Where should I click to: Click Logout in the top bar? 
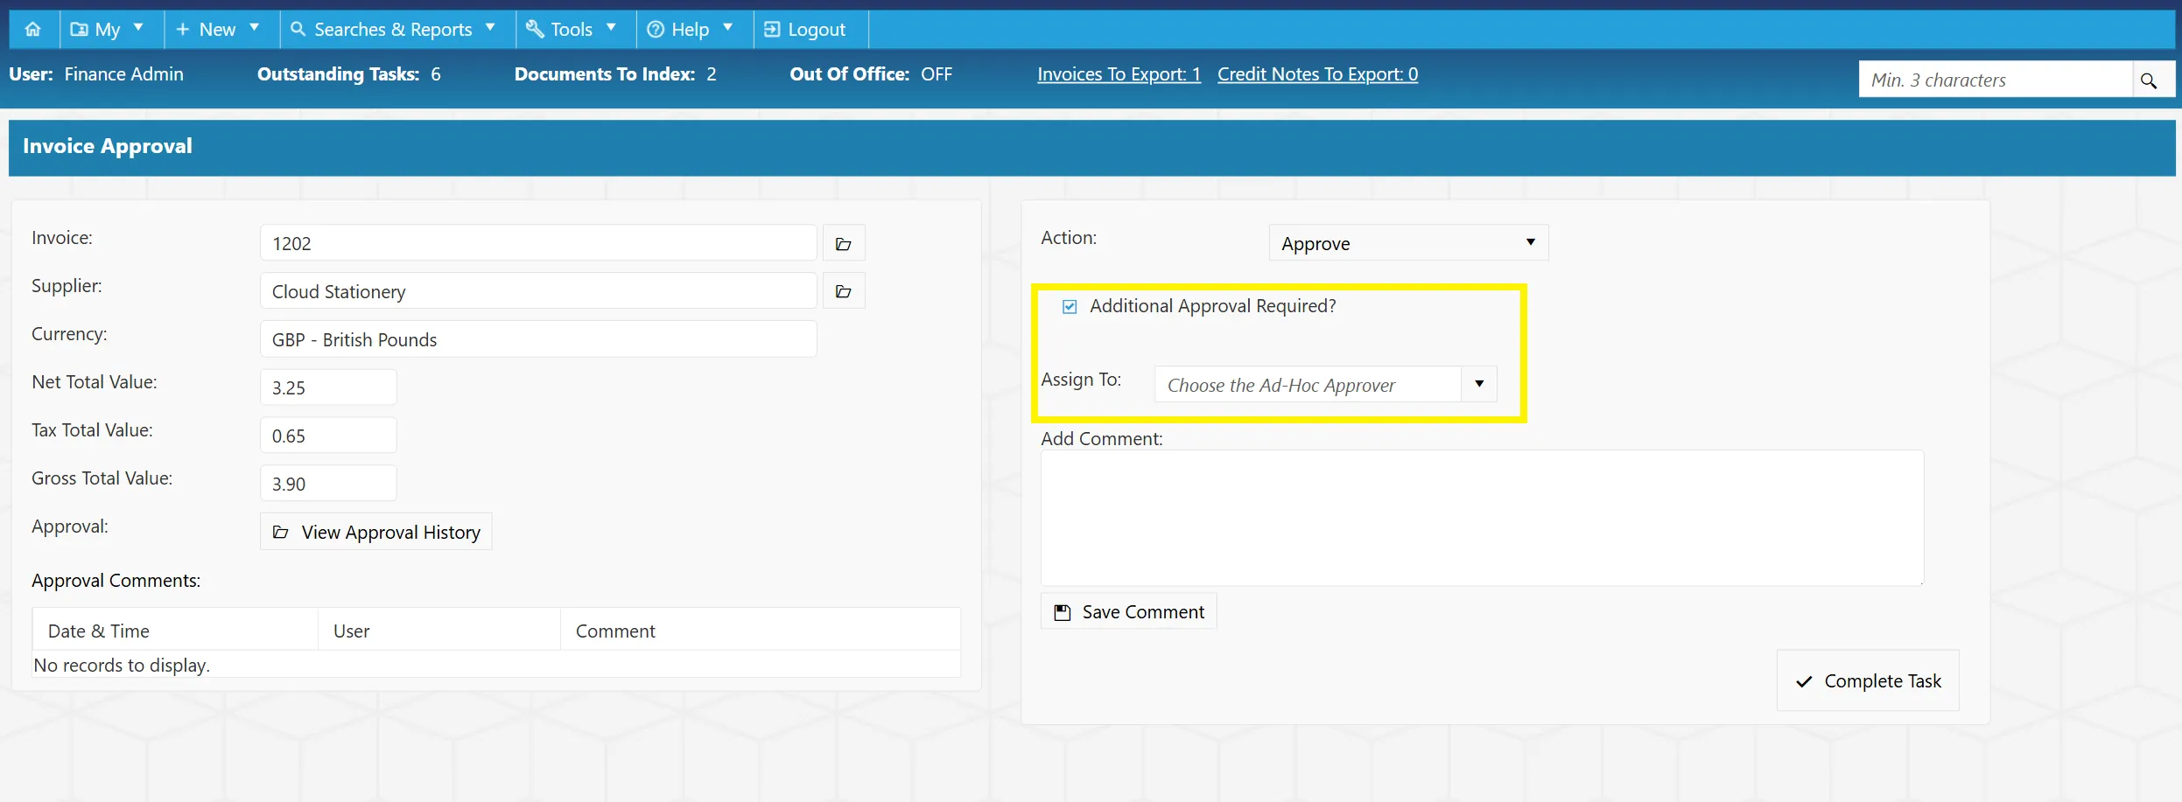pyautogui.click(x=807, y=29)
